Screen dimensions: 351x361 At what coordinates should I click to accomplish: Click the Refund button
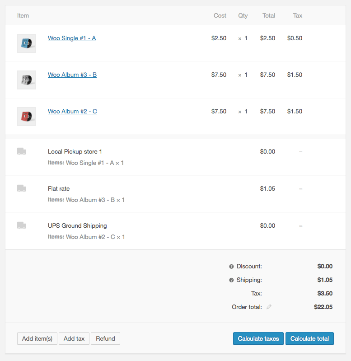coord(105,338)
